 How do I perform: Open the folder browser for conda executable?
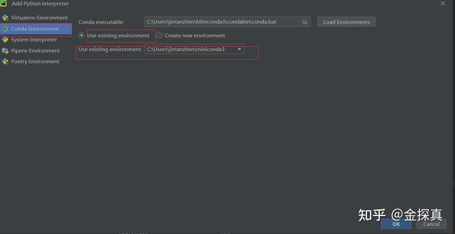[x=305, y=22]
